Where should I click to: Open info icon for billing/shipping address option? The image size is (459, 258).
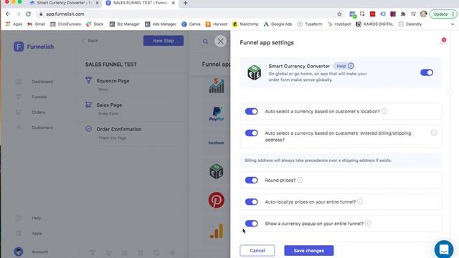433,133
